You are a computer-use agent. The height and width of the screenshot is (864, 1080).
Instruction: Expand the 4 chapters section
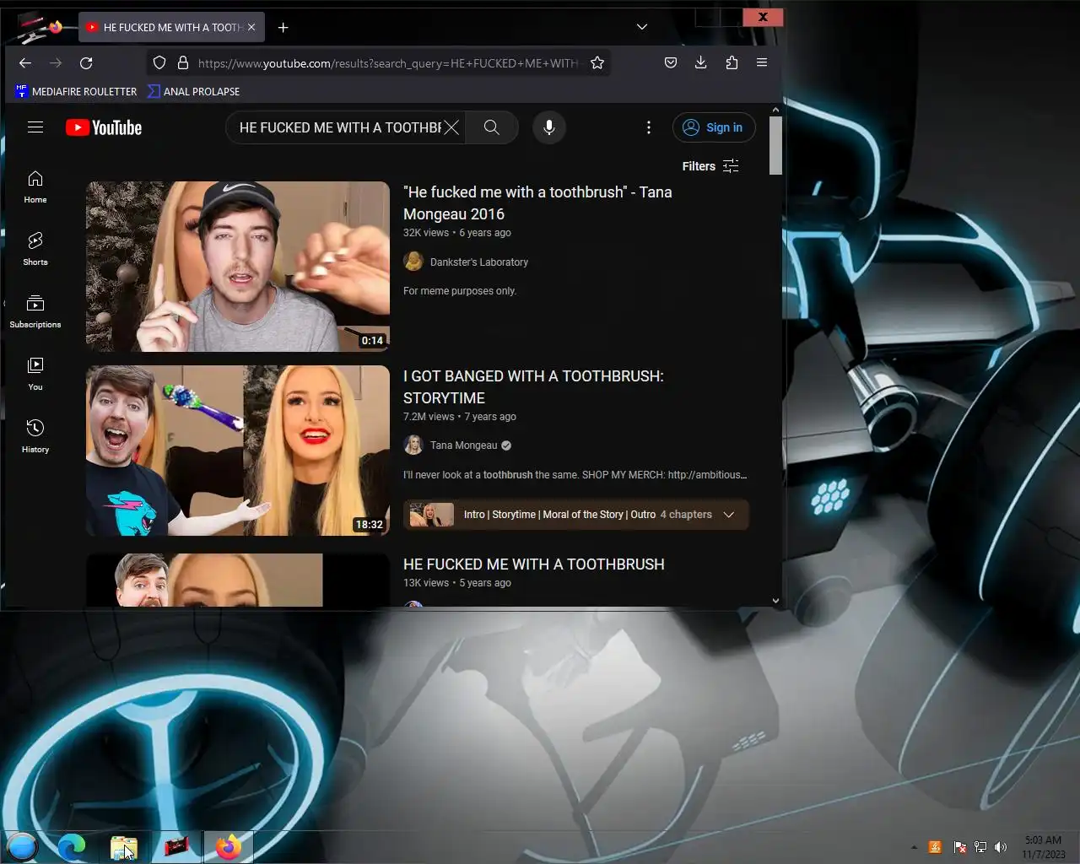[x=576, y=515]
